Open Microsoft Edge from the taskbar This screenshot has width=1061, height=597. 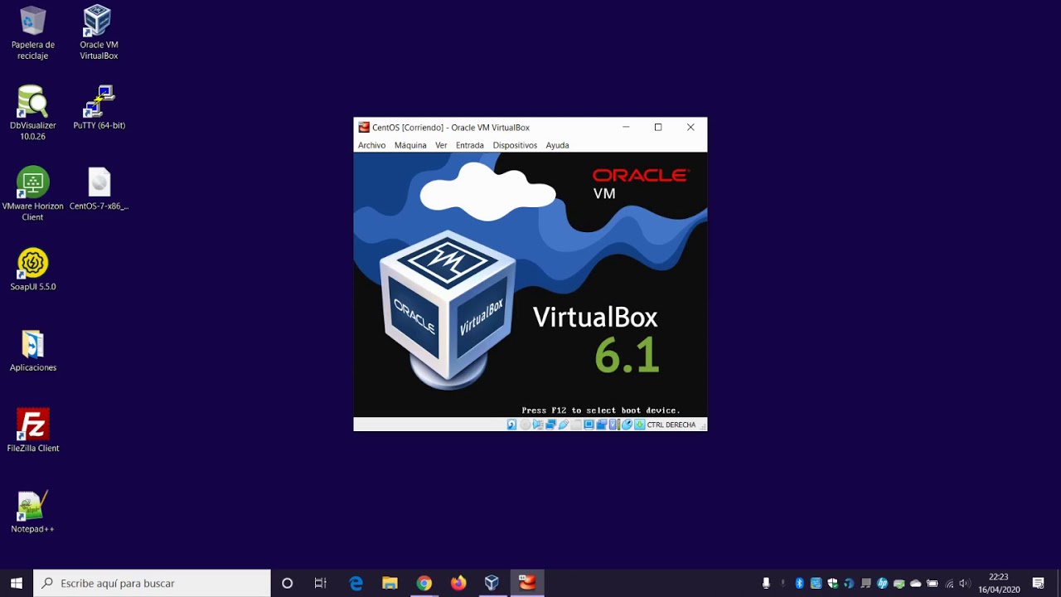click(356, 583)
